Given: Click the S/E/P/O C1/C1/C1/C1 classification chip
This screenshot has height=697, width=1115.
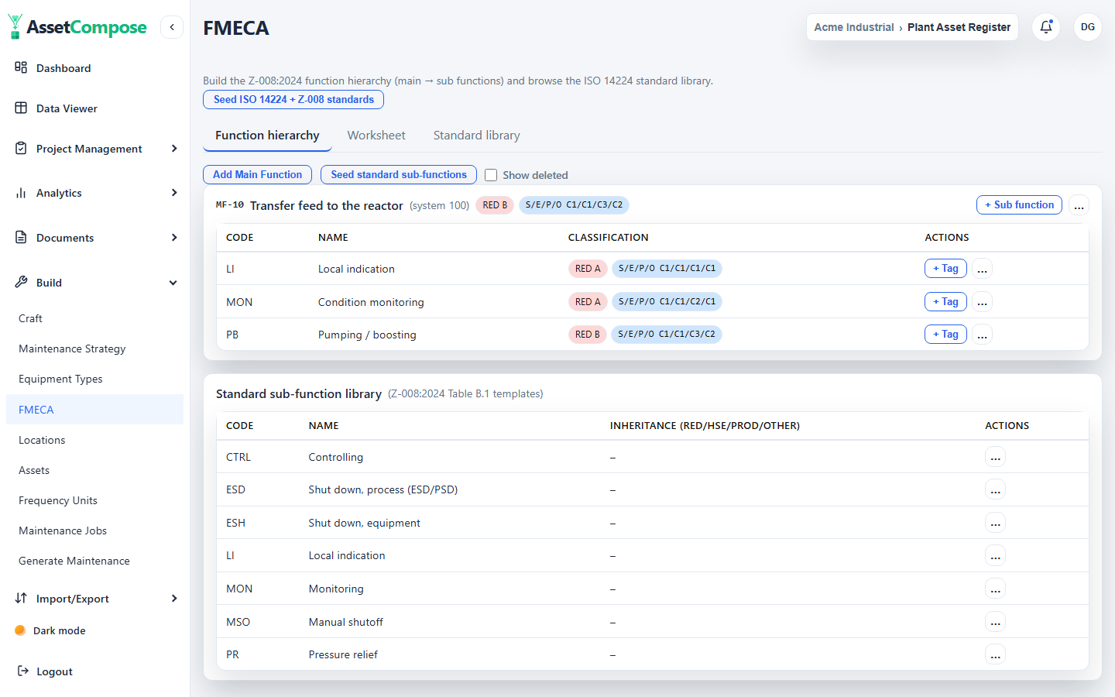Looking at the screenshot, I should pyautogui.click(x=667, y=269).
